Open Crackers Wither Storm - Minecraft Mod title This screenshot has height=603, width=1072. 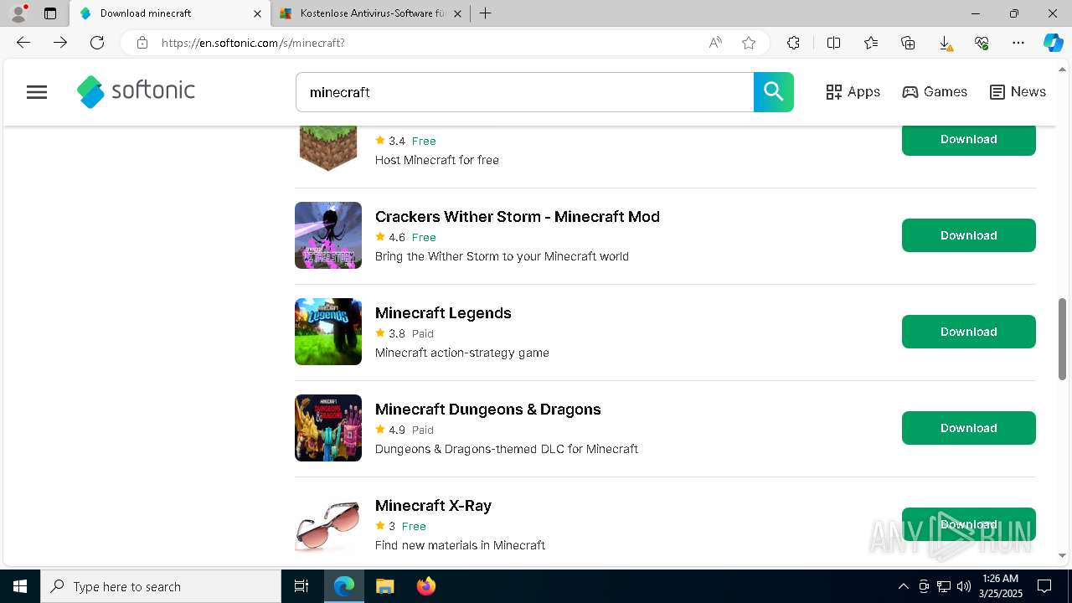(x=518, y=216)
